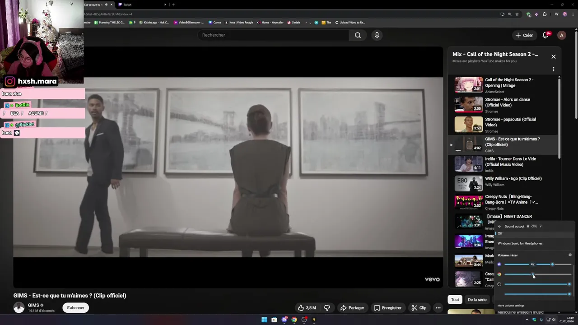The image size is (578, 325).
Task: Click the Rechercher search field
Action: pos(273,35)
